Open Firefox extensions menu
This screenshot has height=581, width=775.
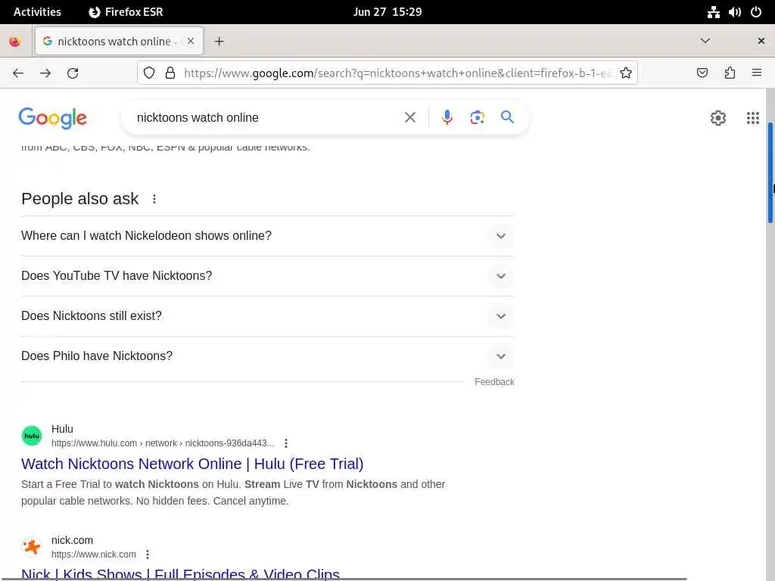730,73
